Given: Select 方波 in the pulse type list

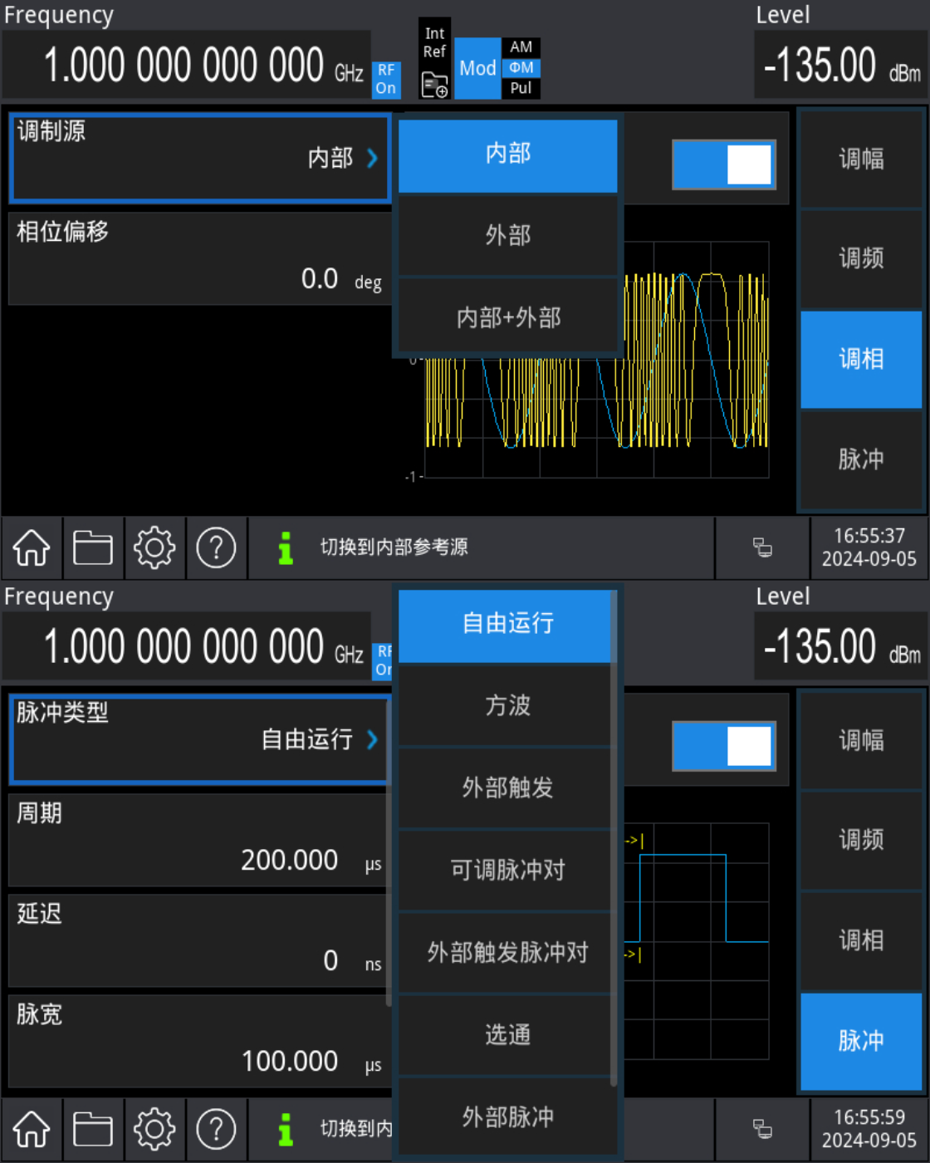Looking at the screenshot, I should [x=507, y=705].
